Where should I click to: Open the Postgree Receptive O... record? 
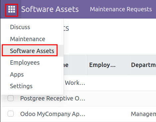click(x=53, y=98)
